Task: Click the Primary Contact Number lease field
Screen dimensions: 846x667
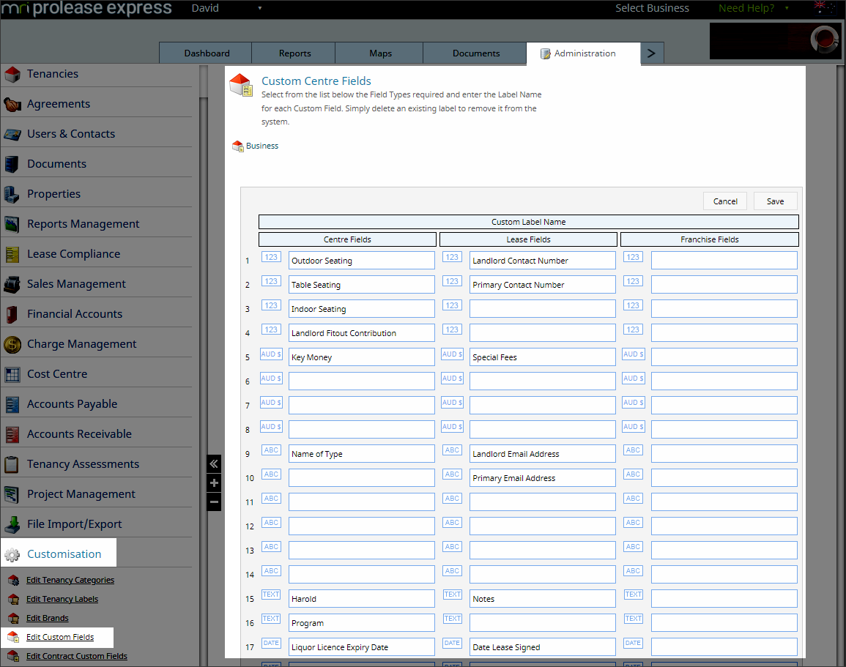Action: pos(542,285)
